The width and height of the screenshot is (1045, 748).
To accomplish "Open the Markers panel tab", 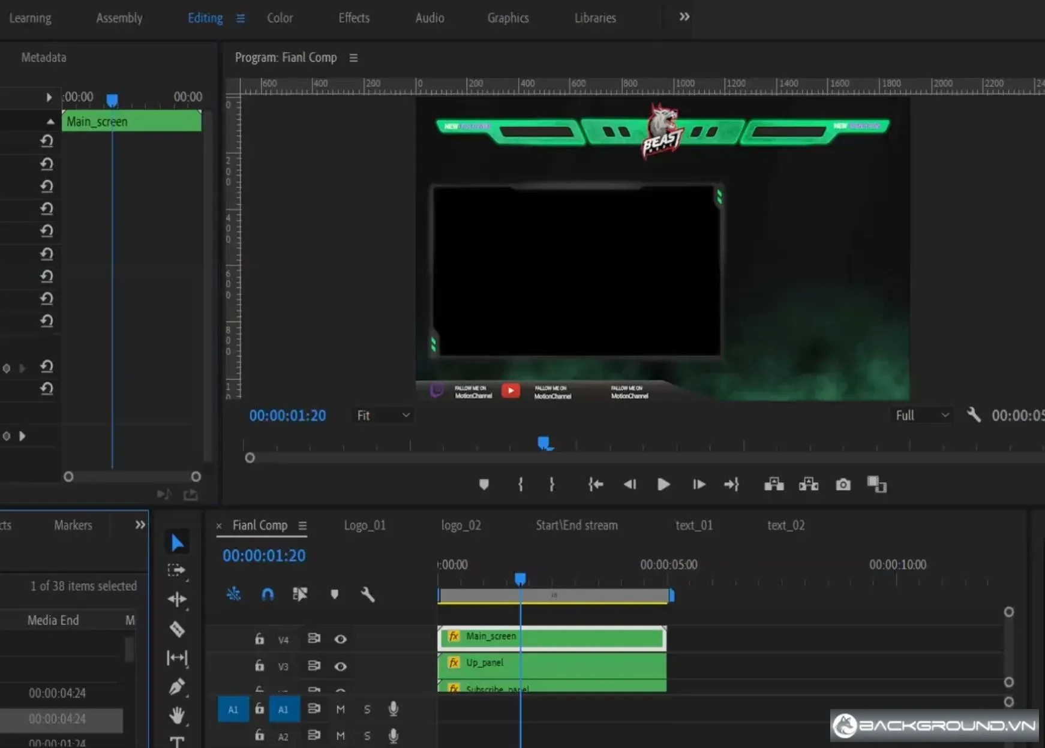I will [73, 525].
